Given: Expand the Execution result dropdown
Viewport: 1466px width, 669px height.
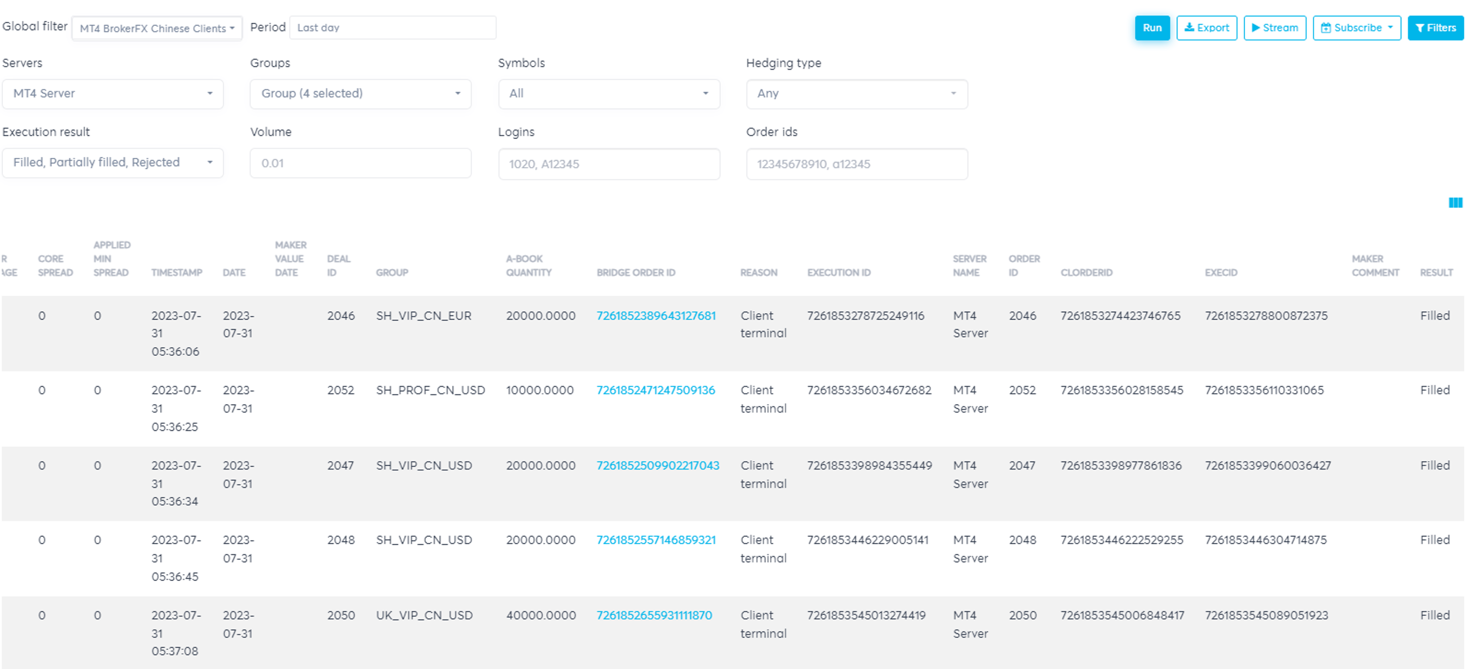Looking at the screenshot, I should (x=113, y=163).
